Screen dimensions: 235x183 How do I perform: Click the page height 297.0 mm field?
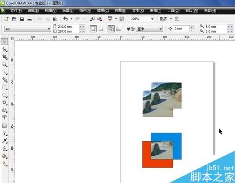pyautogui.click(x=68, y=31)
